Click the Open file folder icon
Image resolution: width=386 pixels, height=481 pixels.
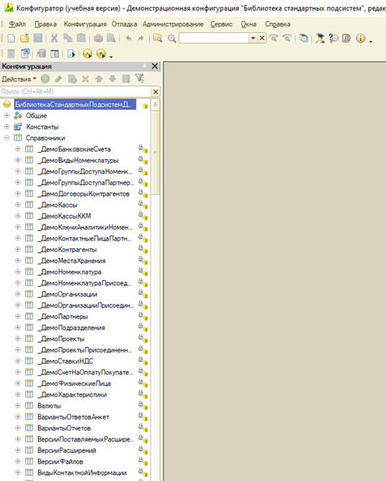(24, 38)
